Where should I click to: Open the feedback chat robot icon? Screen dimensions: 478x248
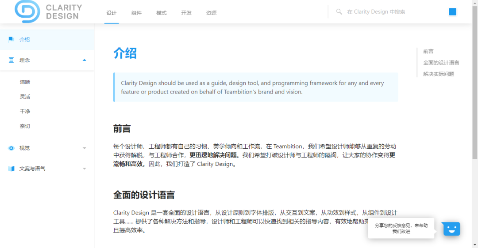(451, 229)
